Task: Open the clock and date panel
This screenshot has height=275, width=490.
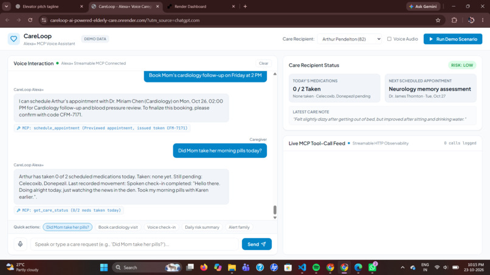Action: click(474, 268)
